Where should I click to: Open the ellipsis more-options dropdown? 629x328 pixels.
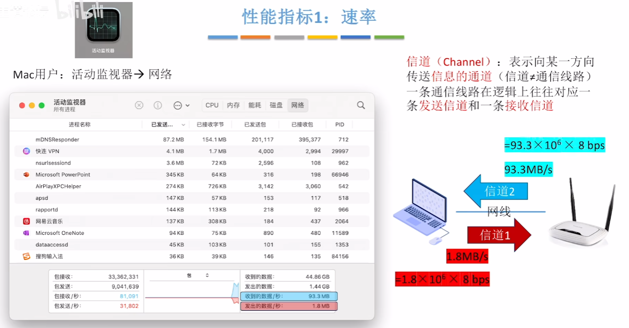tap(181, 105)
